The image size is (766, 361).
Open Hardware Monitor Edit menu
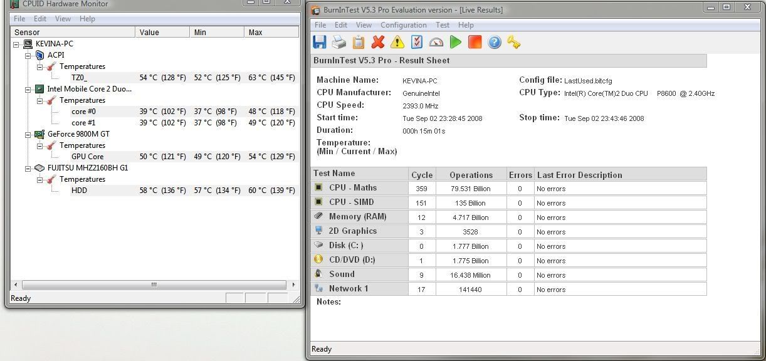click(40, 19)
